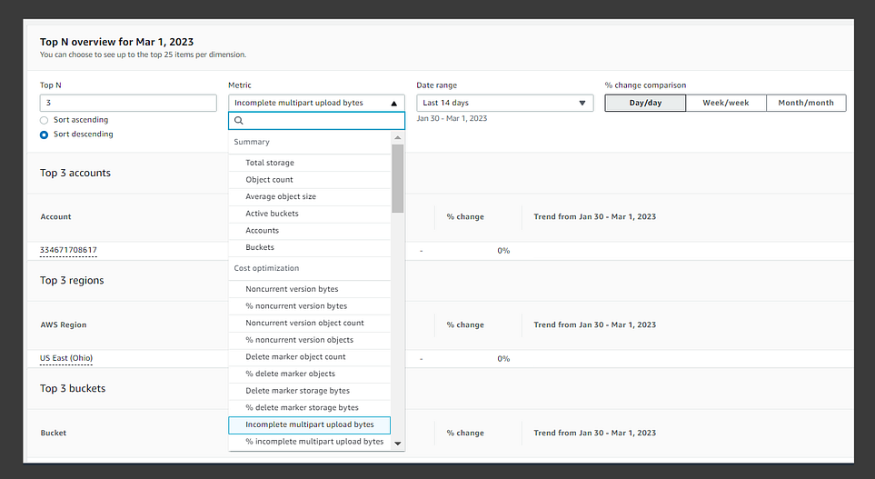
Task: Choose Day/day change comparison
Action: click(645, 103)
